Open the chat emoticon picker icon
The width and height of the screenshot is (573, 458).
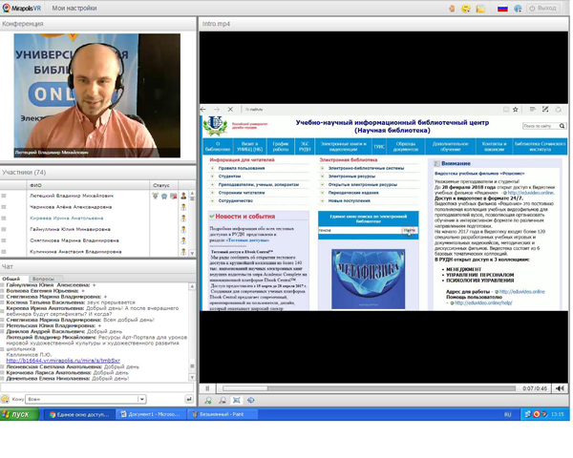5,399
